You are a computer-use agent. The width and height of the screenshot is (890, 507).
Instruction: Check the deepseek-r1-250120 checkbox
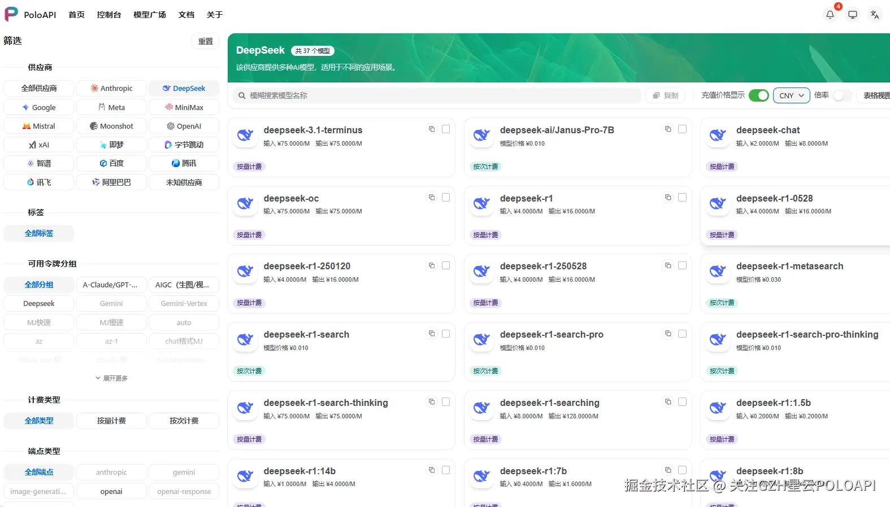click(x=446, y=265)
